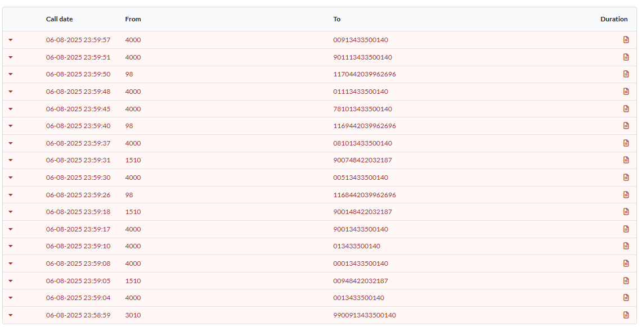Click document icon for 23:59:45 call

point(626,109)
